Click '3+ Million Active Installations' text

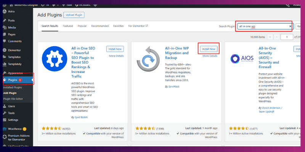coord(59,134)
